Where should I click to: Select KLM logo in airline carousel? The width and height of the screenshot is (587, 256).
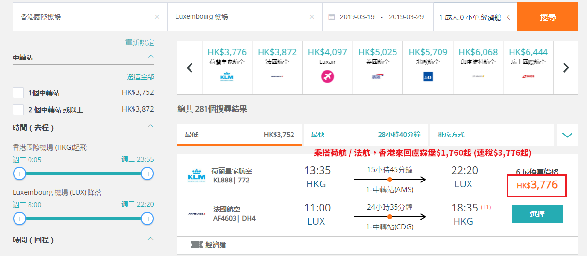click(x=227, y=76)
